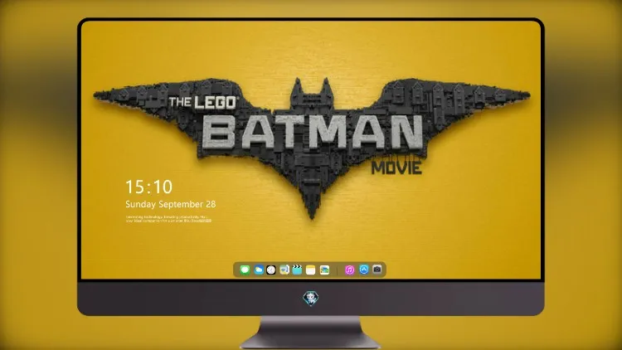
Task: Click the 15:10 clock widget
Action: (149, 187)
